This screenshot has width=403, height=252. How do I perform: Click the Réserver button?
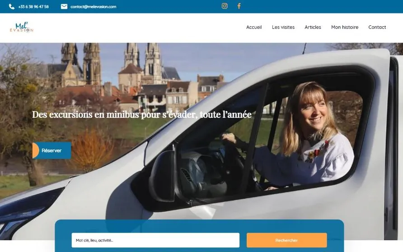52,150
